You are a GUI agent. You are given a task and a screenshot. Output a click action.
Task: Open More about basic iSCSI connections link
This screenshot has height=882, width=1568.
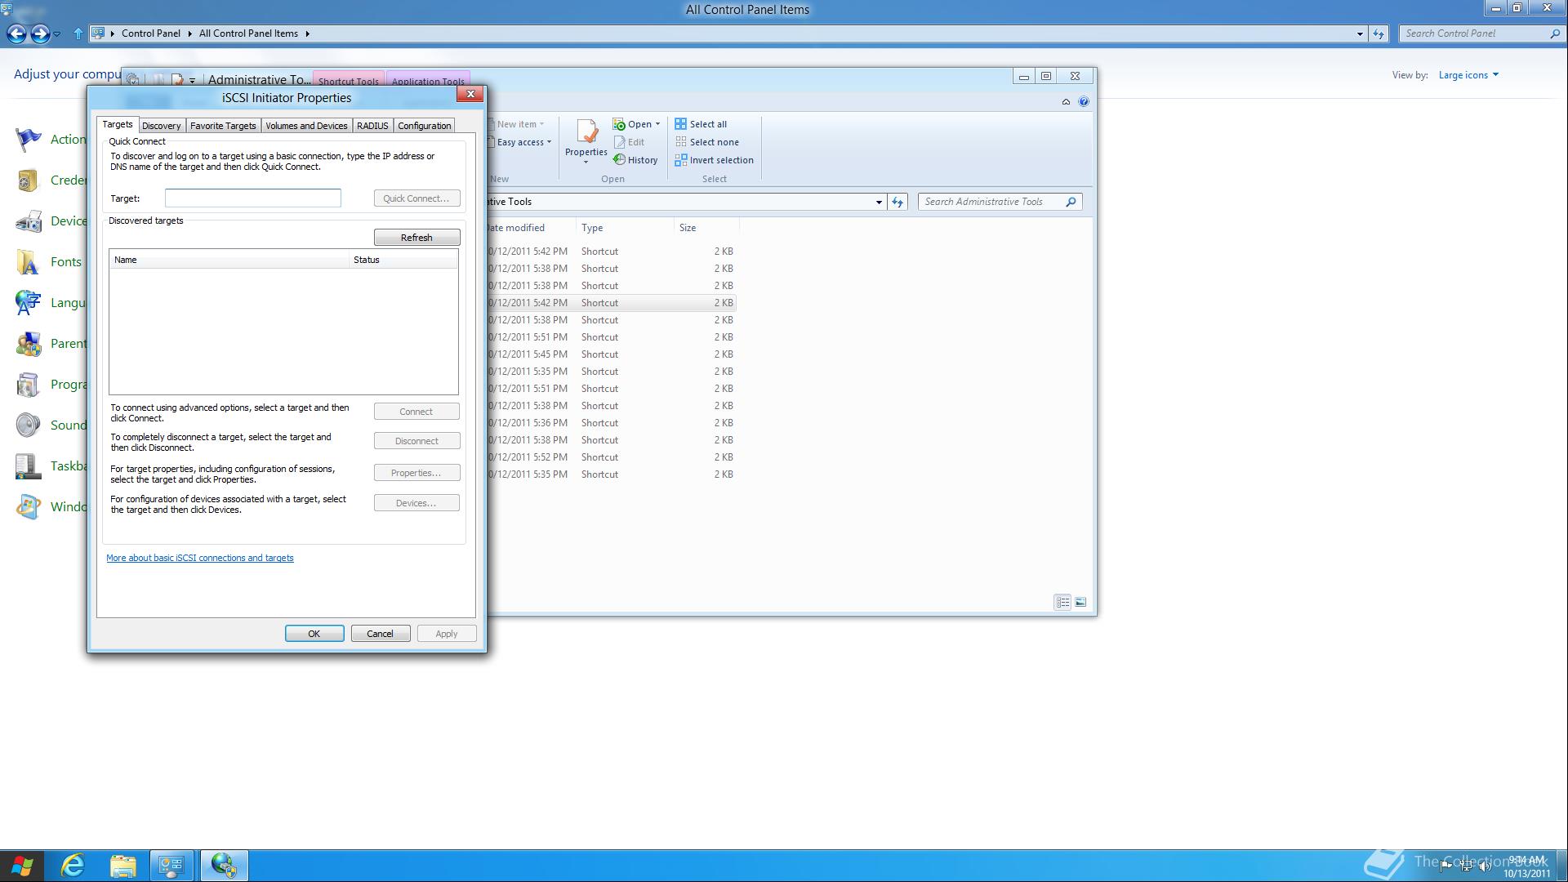(x=200, y=559)
